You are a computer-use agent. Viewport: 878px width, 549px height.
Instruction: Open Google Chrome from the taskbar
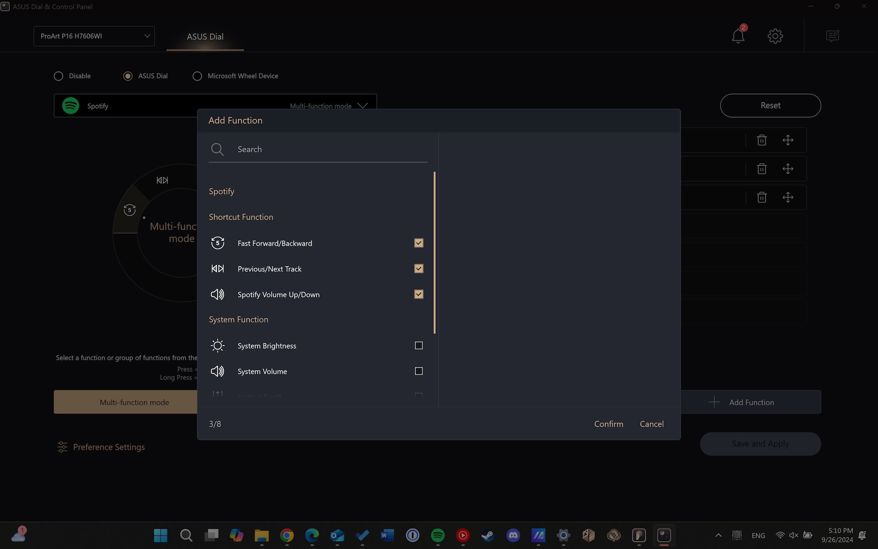point(287,535)
